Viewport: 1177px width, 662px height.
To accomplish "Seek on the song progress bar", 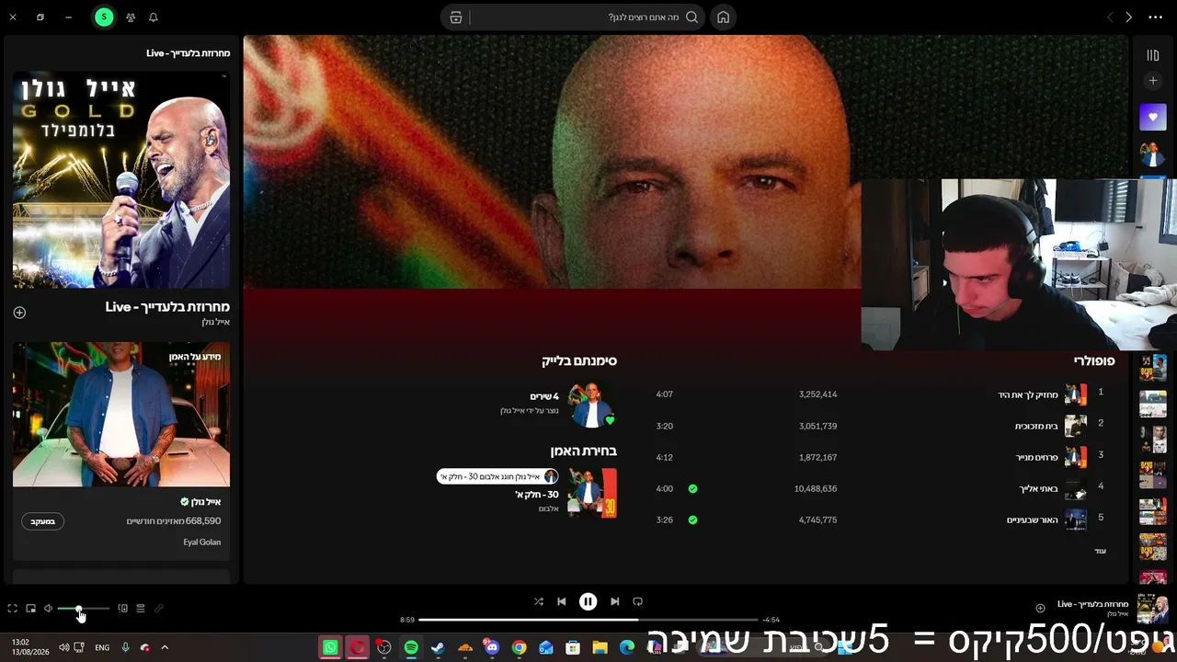I will (x=588, y=620).
